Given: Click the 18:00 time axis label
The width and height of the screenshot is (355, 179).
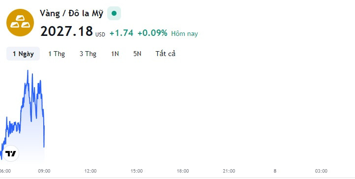Looking at the screenshot, I should click(183, 171).
